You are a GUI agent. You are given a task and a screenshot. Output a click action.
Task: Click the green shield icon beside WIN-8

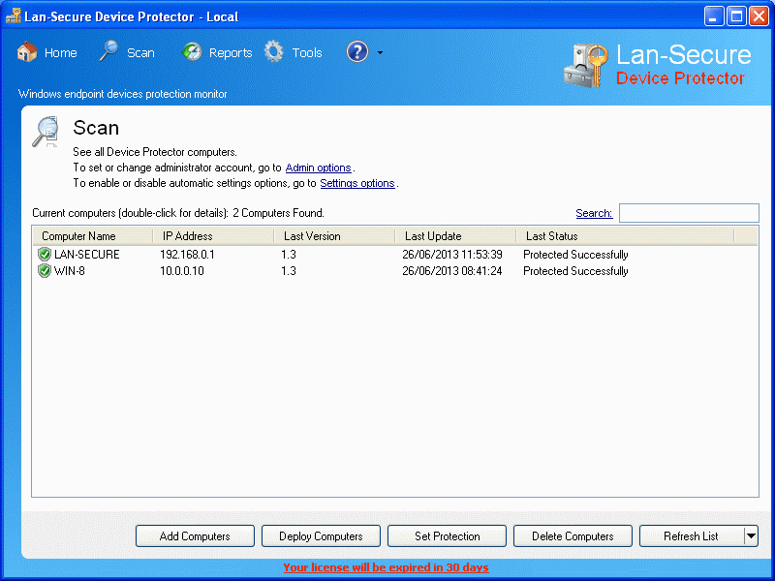point(45,271)
